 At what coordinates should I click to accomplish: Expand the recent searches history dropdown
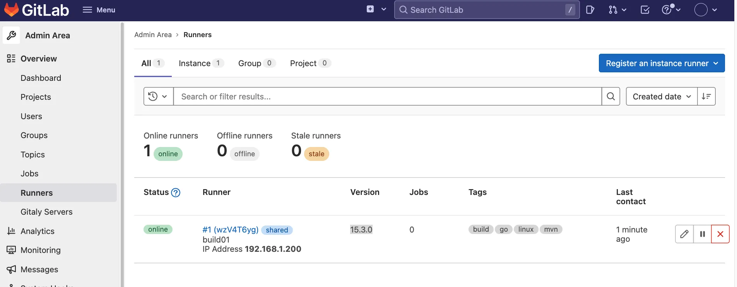pos(158,96)
